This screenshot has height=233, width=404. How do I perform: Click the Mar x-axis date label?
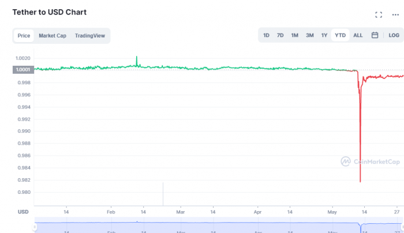coord(180,212)
